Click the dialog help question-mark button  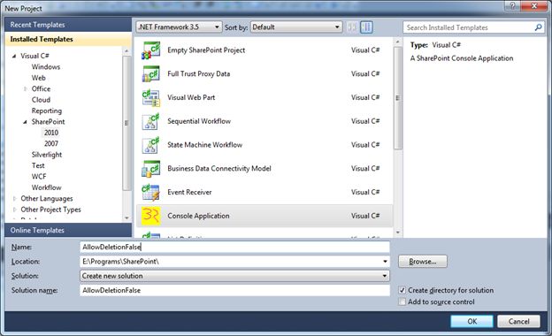point(512,5)
